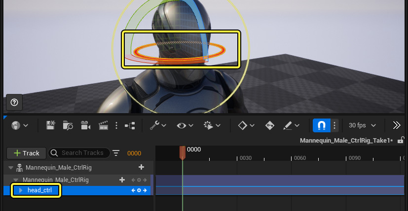Collapse the nested Mannequin_Male_CtrlRig track

[16, 180]
